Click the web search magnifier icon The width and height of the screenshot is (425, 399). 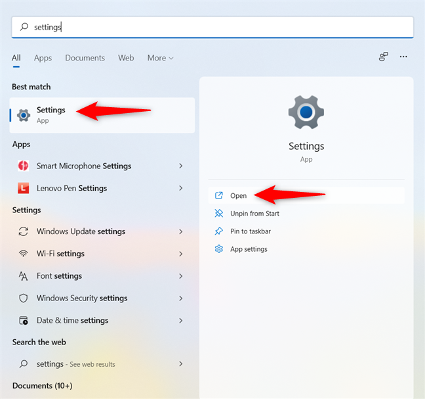(x=24, y=364)
